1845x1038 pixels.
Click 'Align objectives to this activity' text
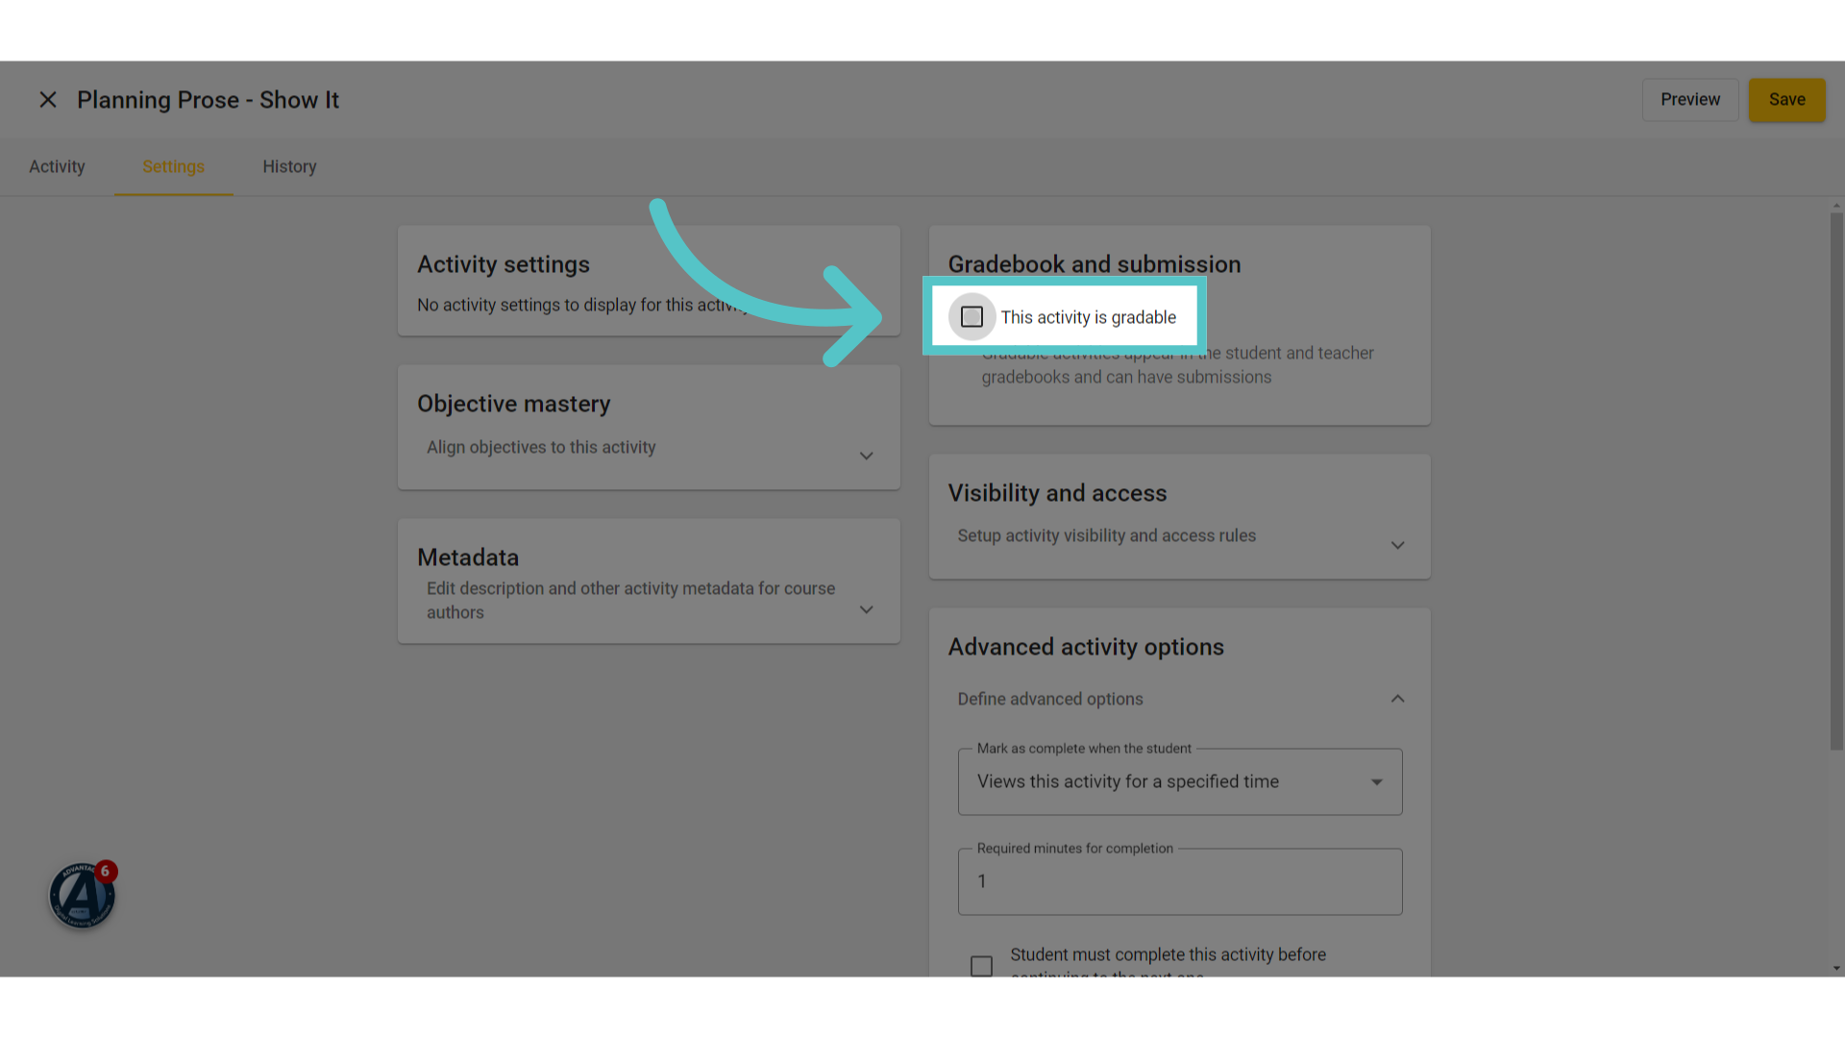pos(541,448)
